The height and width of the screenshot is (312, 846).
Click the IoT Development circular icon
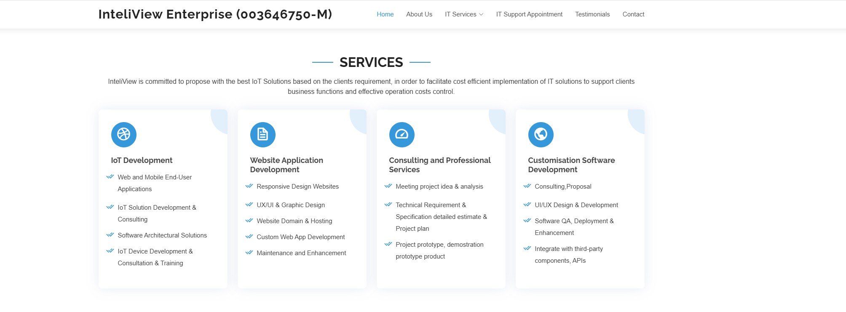click(123, 134)
